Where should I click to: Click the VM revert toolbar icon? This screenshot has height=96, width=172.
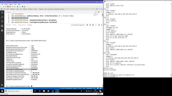(20, 6)
